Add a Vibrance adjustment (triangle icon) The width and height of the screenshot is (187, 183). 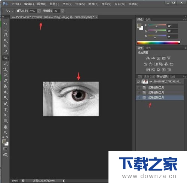point(169,58)
